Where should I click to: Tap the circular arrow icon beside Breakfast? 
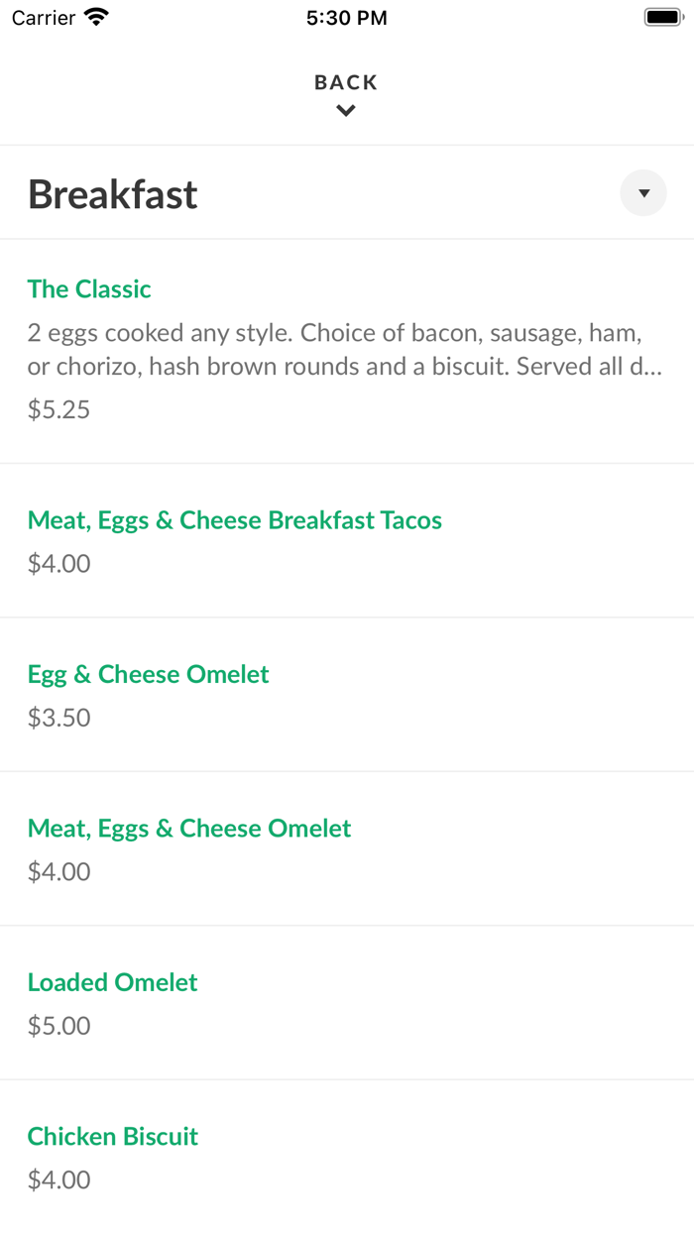642,192
